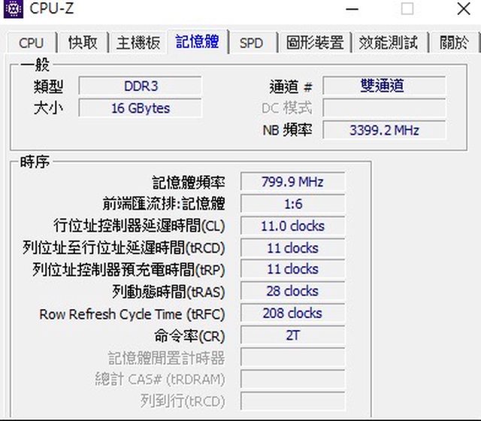
Task: Click the 時序 group heading
Action: [x=35, y=162]
